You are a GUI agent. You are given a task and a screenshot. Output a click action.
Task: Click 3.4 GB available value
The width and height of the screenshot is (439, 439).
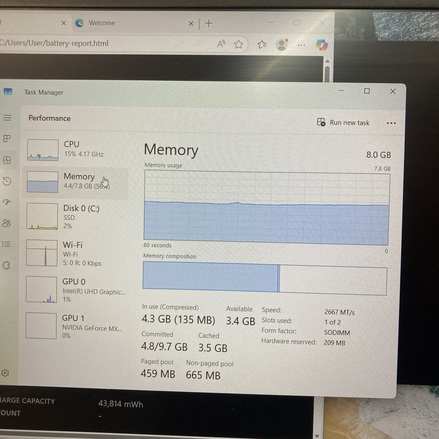241,321
